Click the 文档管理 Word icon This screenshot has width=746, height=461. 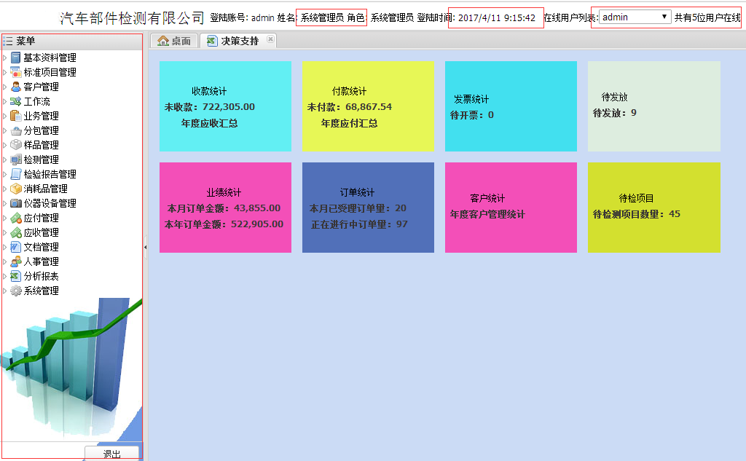16,247
